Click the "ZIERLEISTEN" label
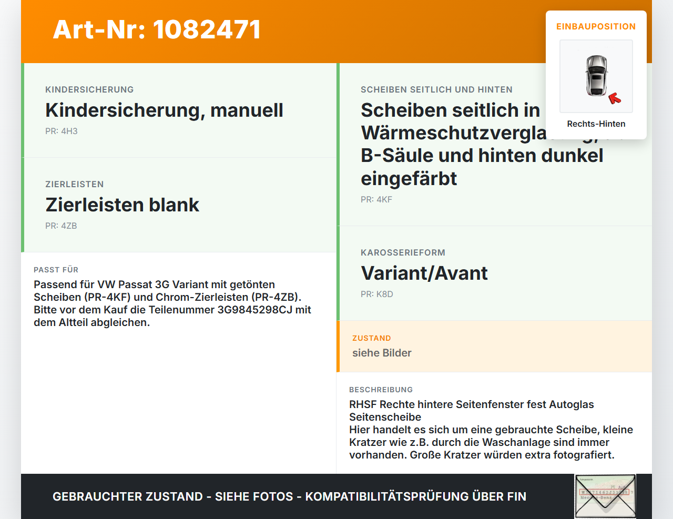The image size is (673, 519). (x=75, y=184)
